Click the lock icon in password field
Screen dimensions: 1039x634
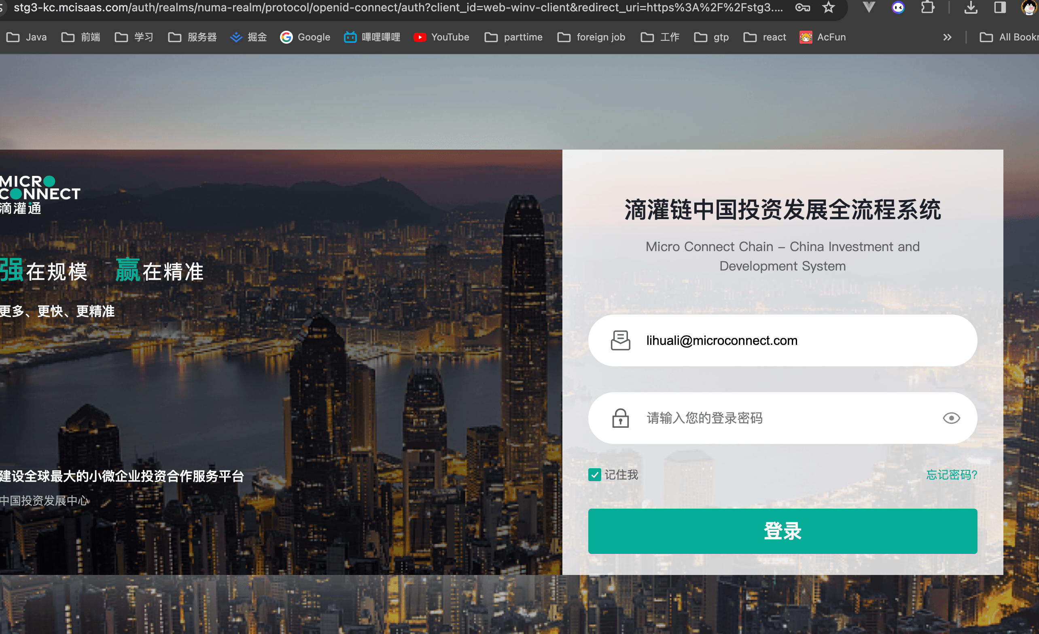620,417
